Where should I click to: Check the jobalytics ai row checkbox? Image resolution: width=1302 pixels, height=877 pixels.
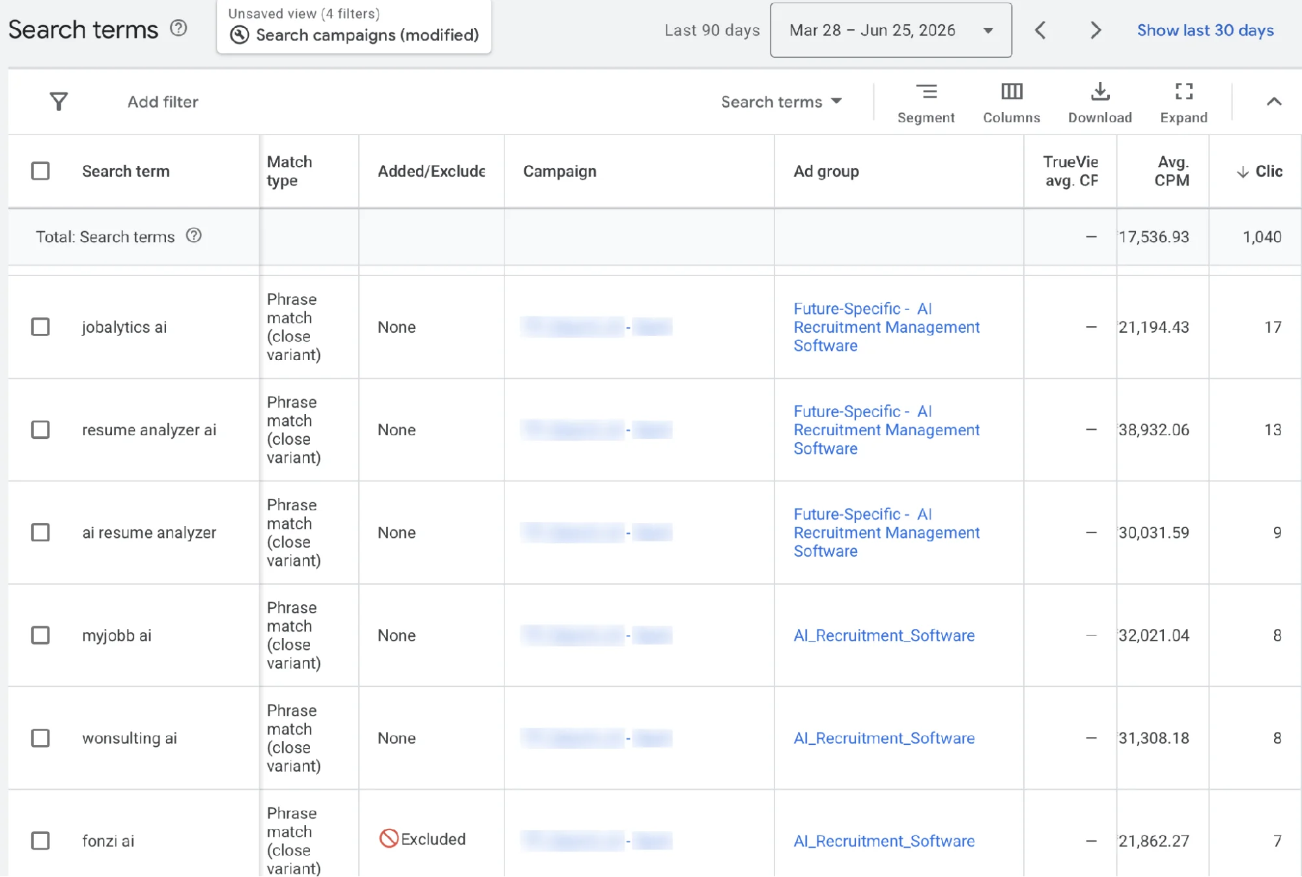[40, 327]
